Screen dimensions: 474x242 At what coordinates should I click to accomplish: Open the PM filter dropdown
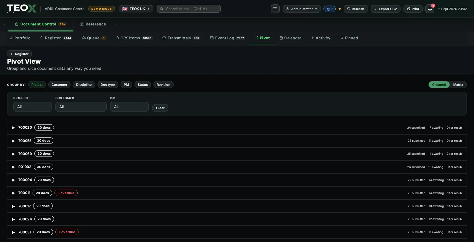tap(129, 107)
